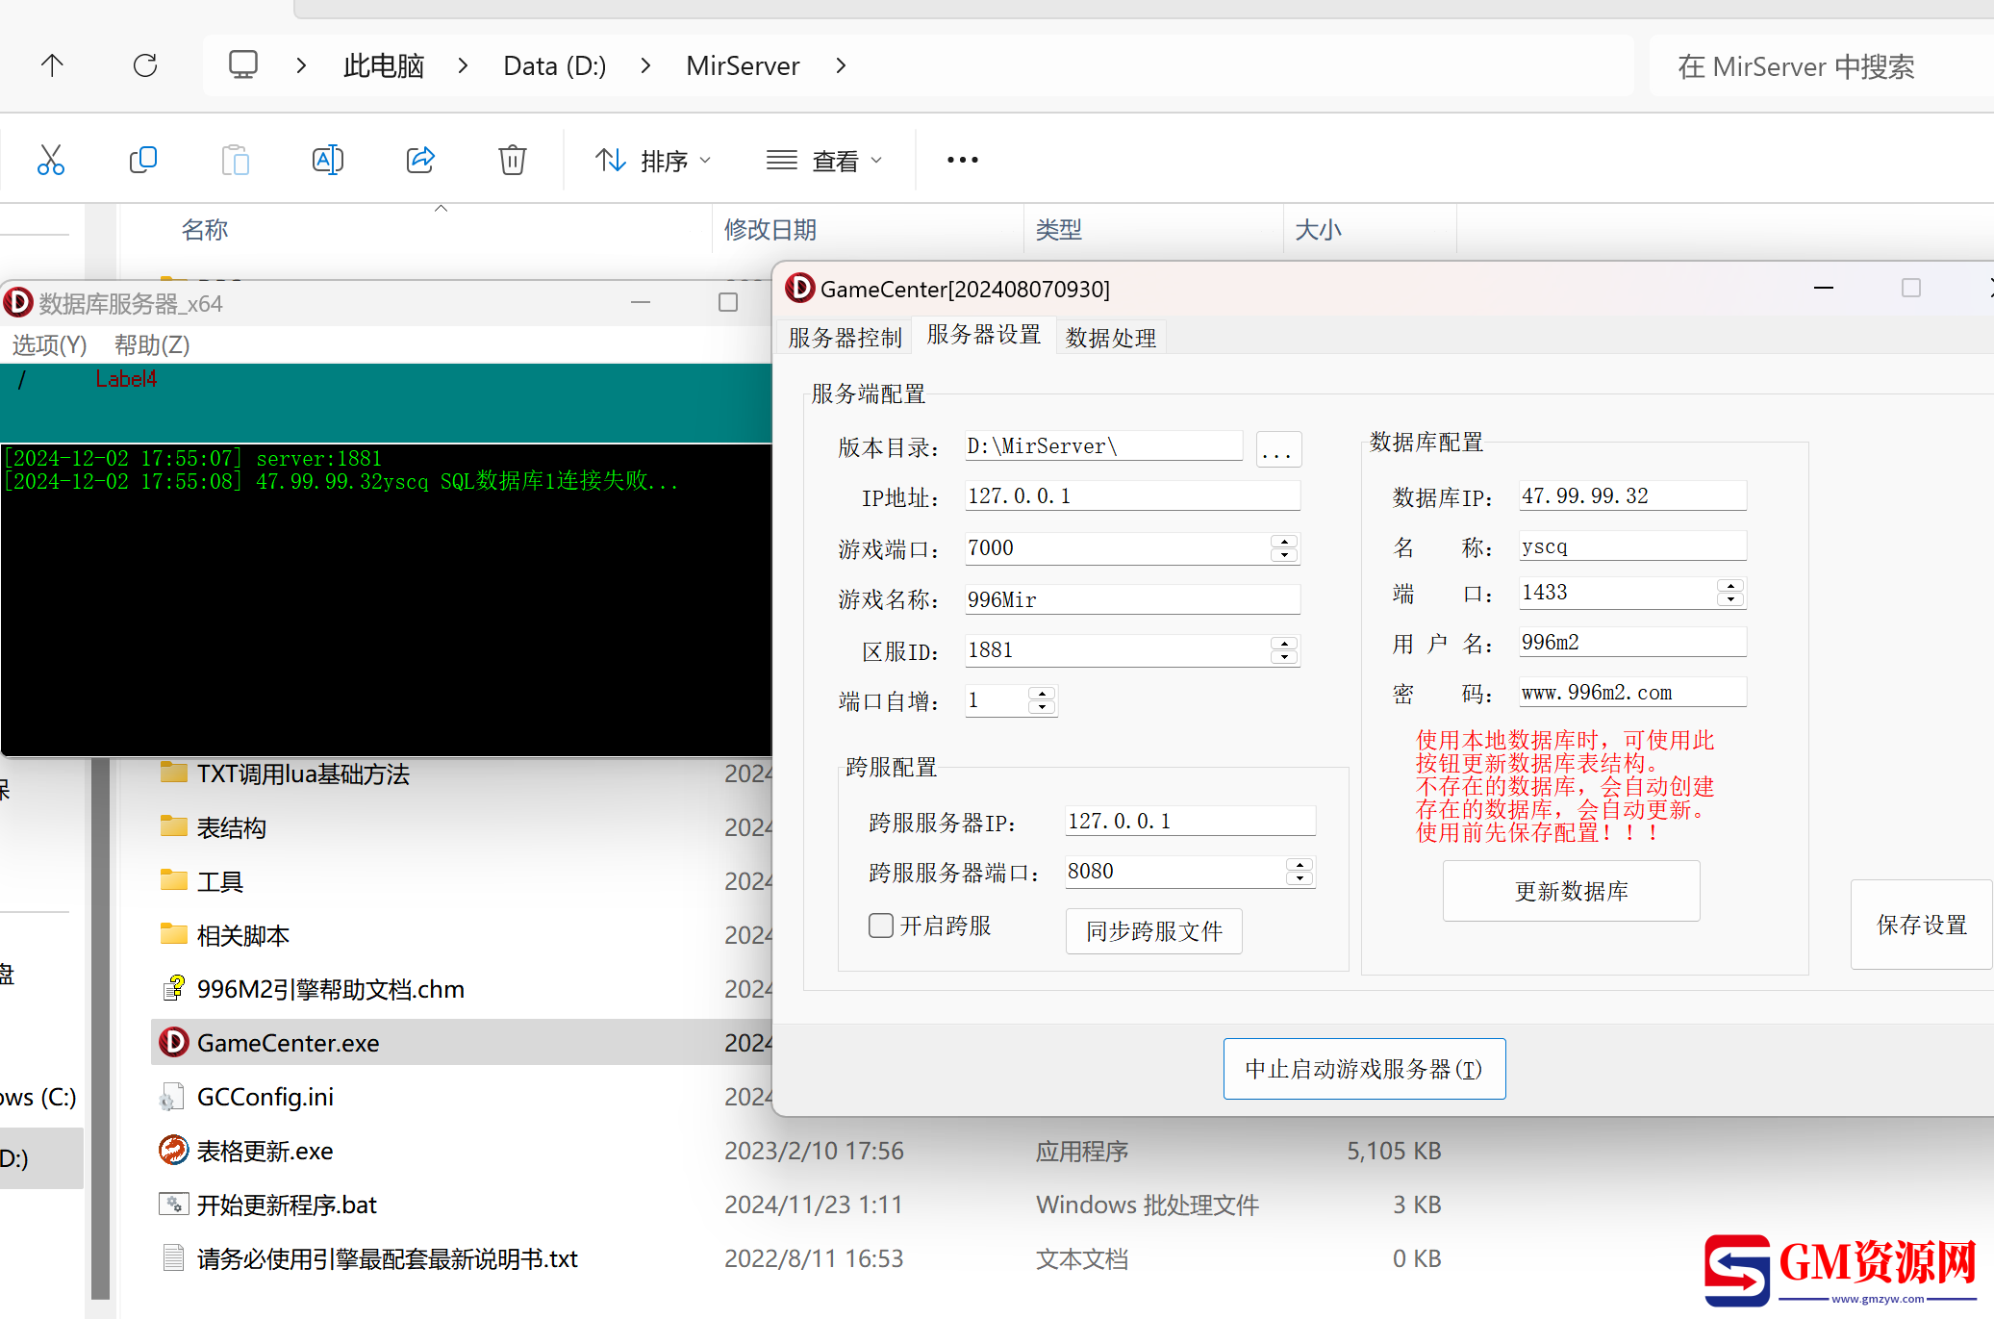This screenshot has width=1994, height=1319.
Task: Click the 更新数据库 button
Action: [x=1571, y=891]
